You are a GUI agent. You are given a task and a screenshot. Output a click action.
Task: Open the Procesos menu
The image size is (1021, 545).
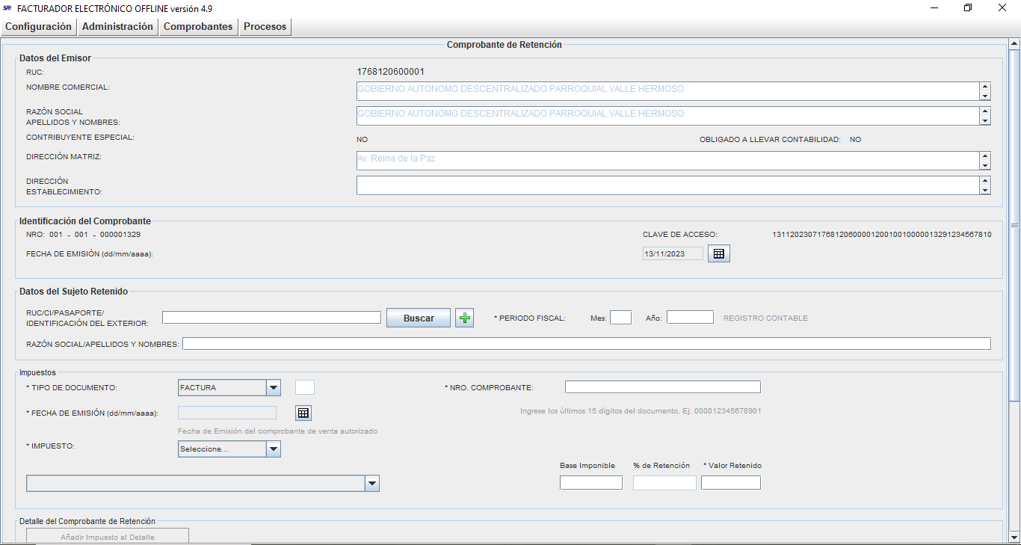[x=265, y=27]
